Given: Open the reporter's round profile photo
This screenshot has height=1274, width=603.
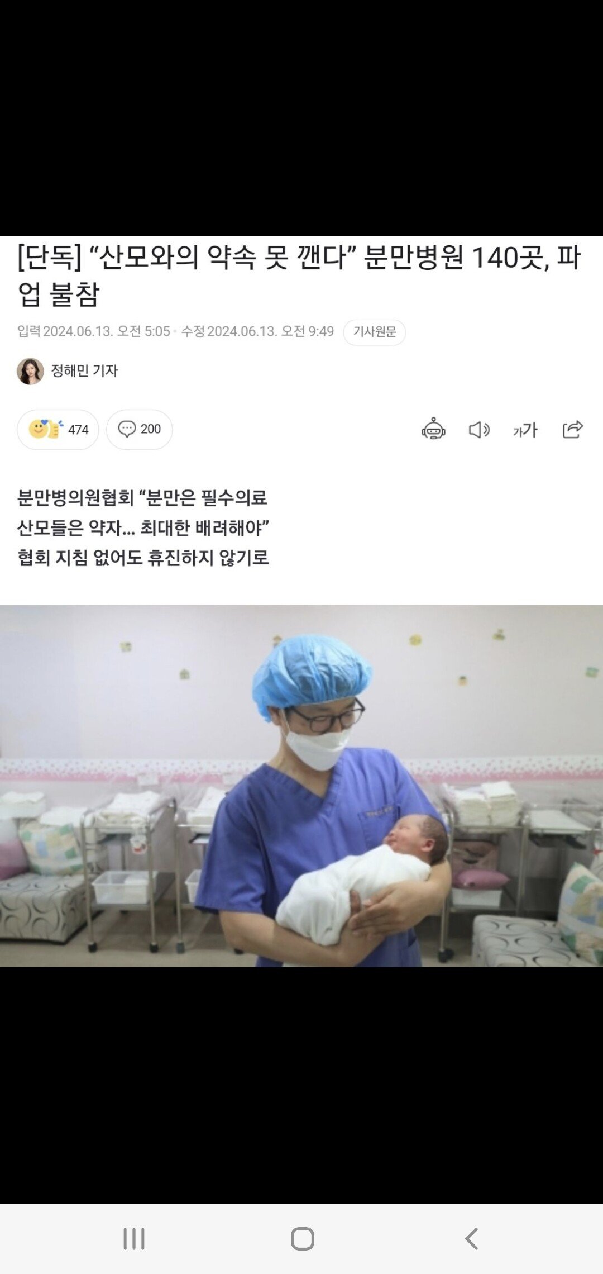Looking at the screenshot, I should 30,371.
